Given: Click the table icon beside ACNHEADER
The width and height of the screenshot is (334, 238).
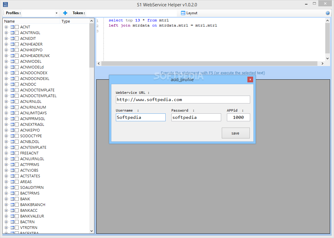Looking at the screenshot, I should [x=12, y=44].
